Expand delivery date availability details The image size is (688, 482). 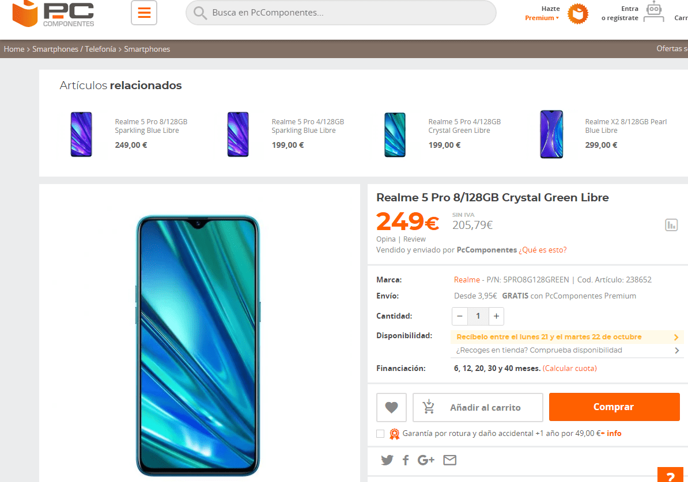pyautogui.click(x=567, y=337)
